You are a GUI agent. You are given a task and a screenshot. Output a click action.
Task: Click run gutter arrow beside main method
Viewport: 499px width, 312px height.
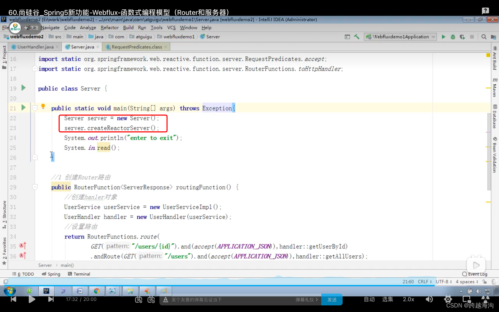(24, 107)
